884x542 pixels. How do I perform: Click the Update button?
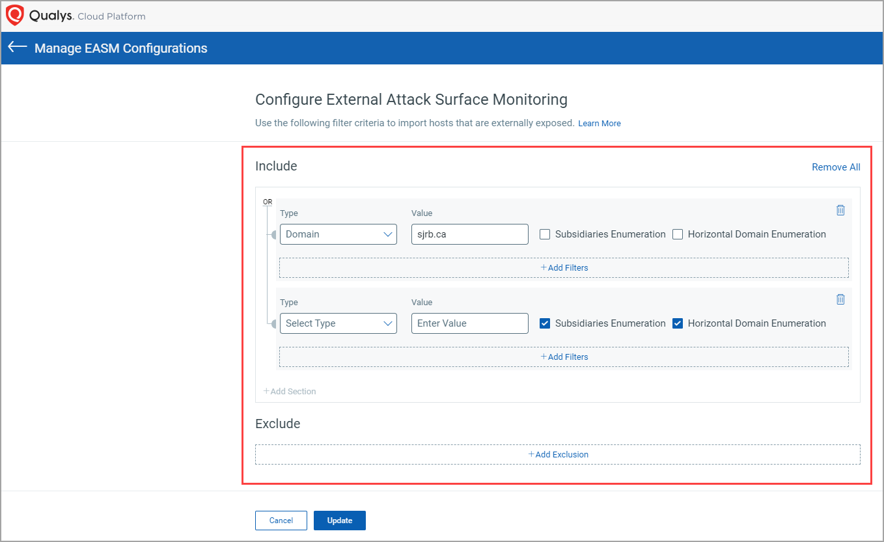(339, 520)
